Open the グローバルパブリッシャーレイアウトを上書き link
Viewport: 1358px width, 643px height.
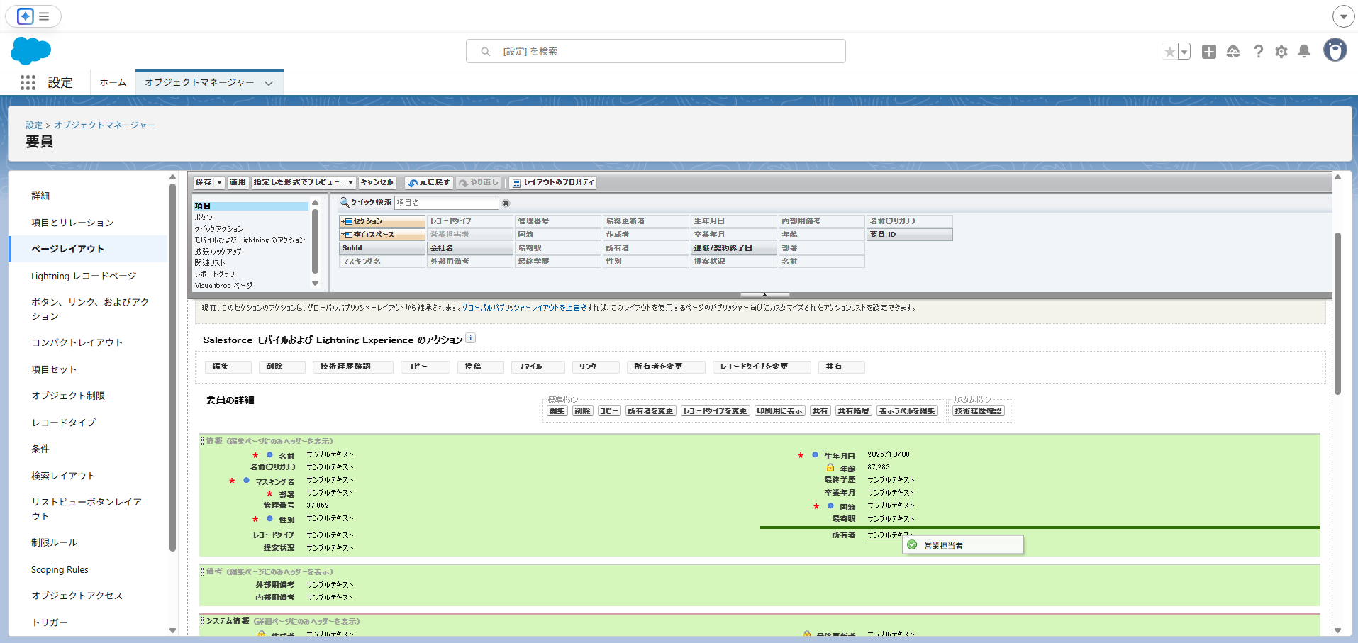[523, 308]
